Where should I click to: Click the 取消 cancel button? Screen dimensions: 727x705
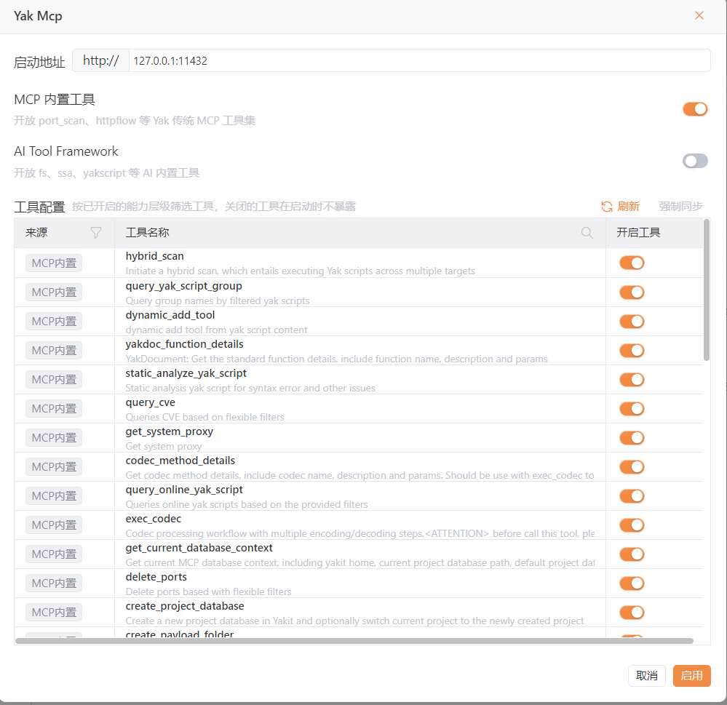647,675
